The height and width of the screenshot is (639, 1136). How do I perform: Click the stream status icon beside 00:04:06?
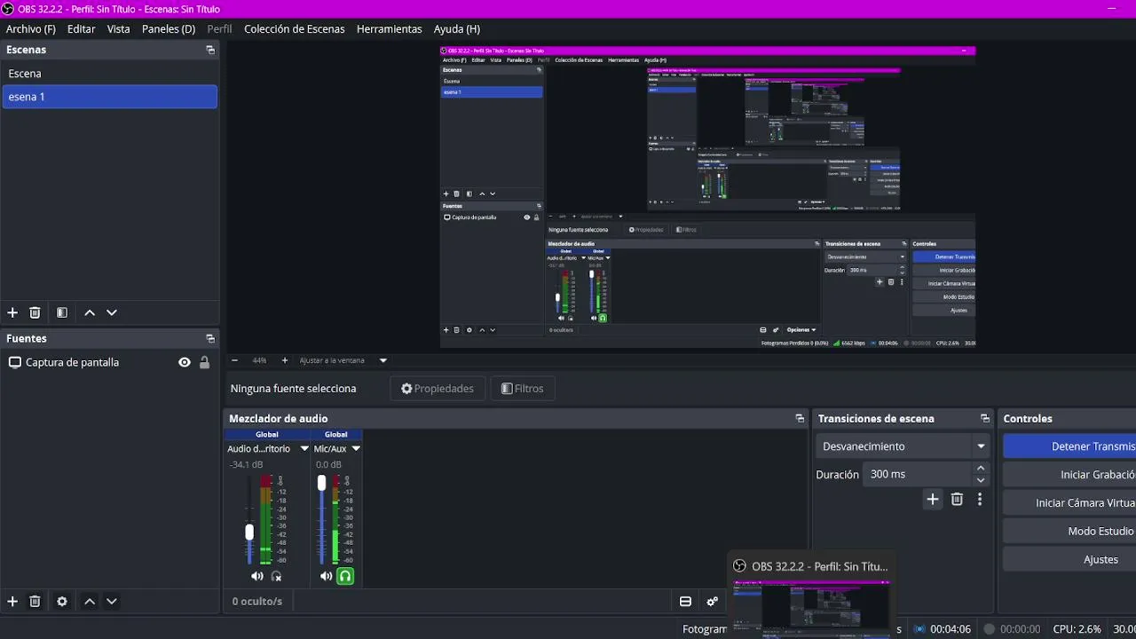pyautogui.click(x=919, y=629)
